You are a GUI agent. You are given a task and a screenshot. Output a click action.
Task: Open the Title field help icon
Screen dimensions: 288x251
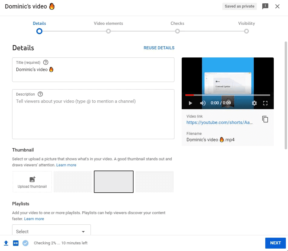(46, 62)
